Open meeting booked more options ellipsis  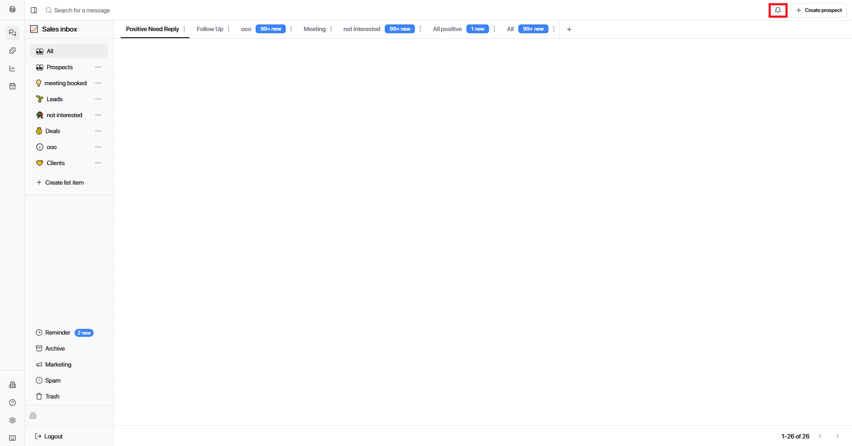(98, 83)
